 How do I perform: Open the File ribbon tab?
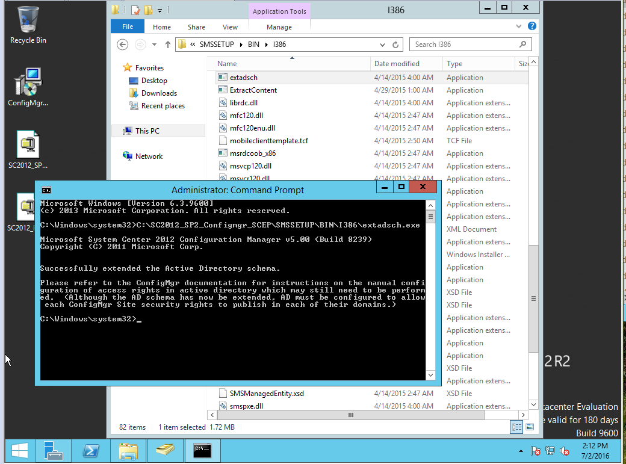pyautogui.click(x=128, y=26)
